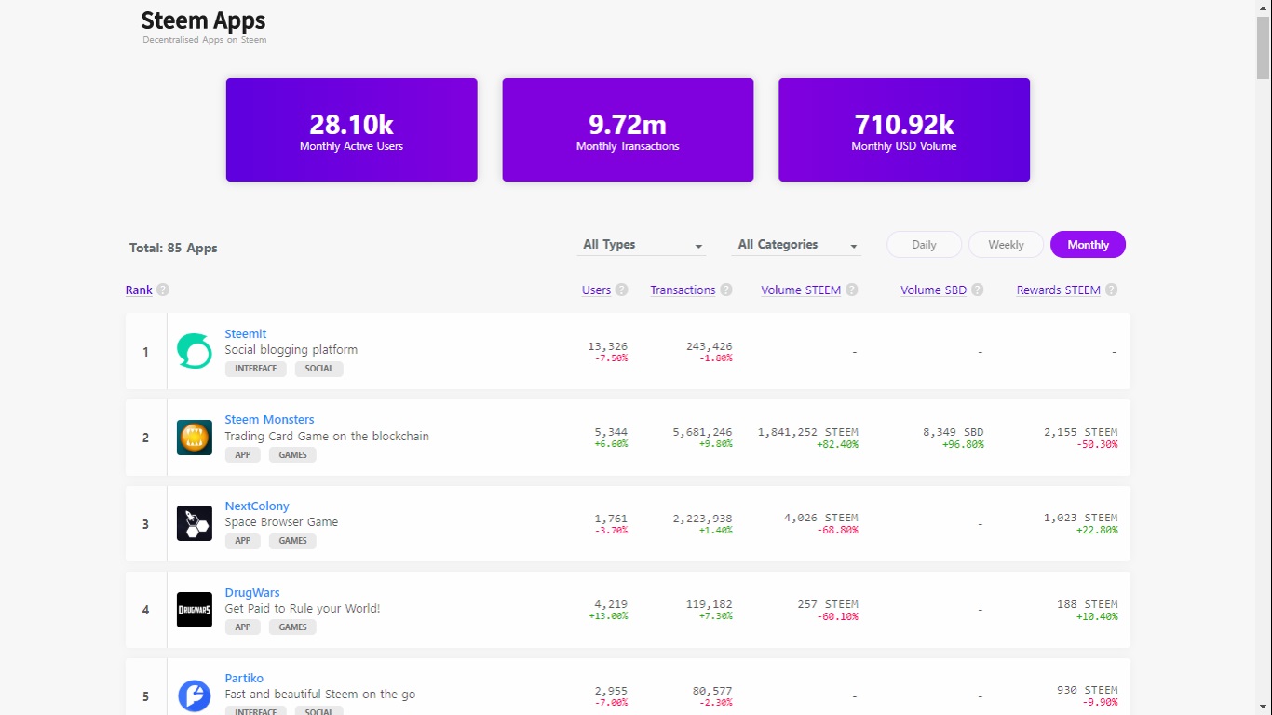Switch to the Weekly view

point(1006,245)
